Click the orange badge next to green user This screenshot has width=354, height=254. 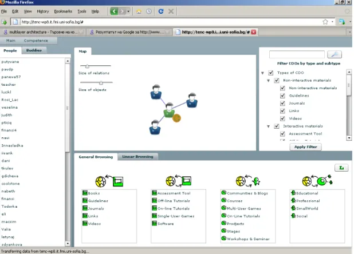[x=176, y=118]
